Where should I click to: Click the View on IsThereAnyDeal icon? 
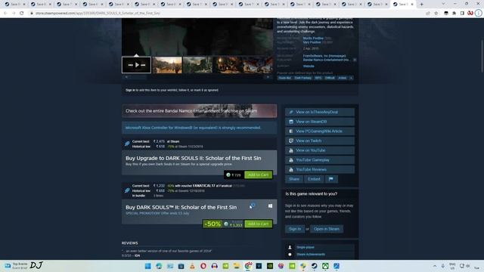[290, 112]
